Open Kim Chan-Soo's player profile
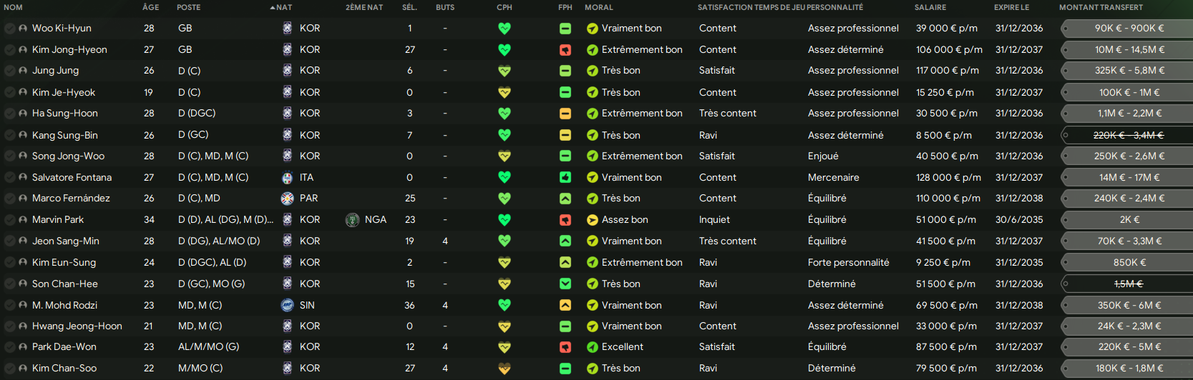Image resolution: width=1193 pixels, height=380 pixels. coord(64,369)
